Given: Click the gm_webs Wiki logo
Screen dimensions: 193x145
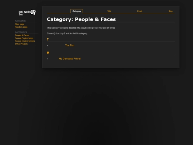Looking at the screenshot, I should (x=27, y=13).
